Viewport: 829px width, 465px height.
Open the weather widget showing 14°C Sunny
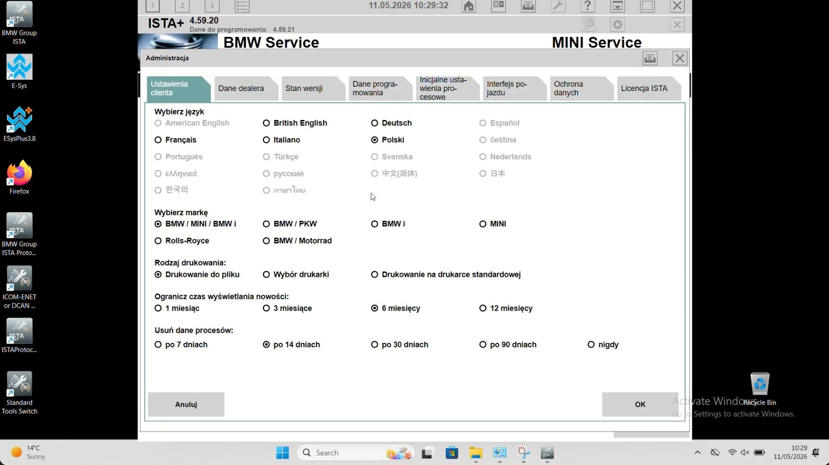click(28, 452)
